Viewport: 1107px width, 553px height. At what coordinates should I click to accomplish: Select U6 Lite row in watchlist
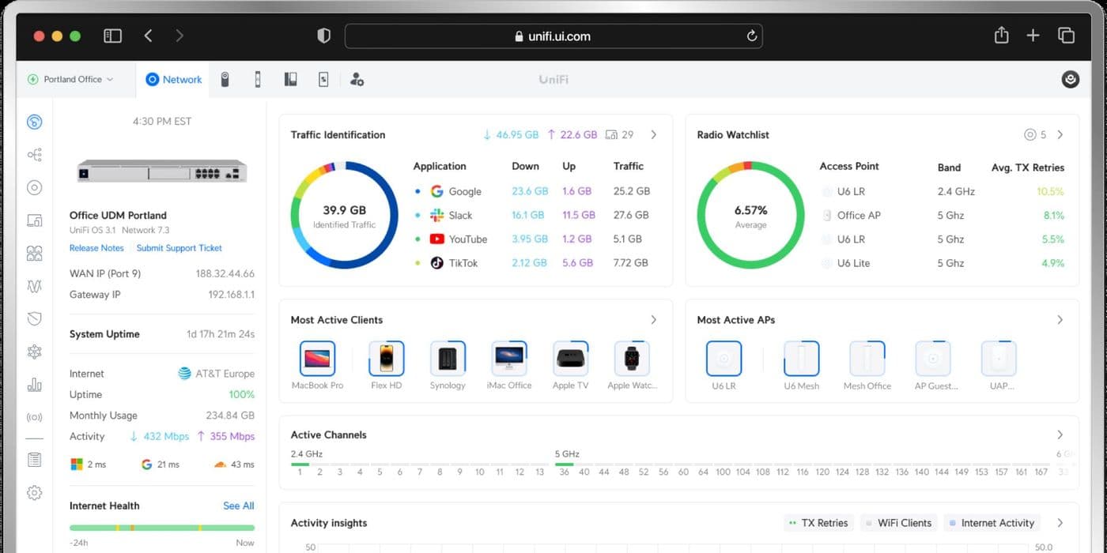[943, 263]
